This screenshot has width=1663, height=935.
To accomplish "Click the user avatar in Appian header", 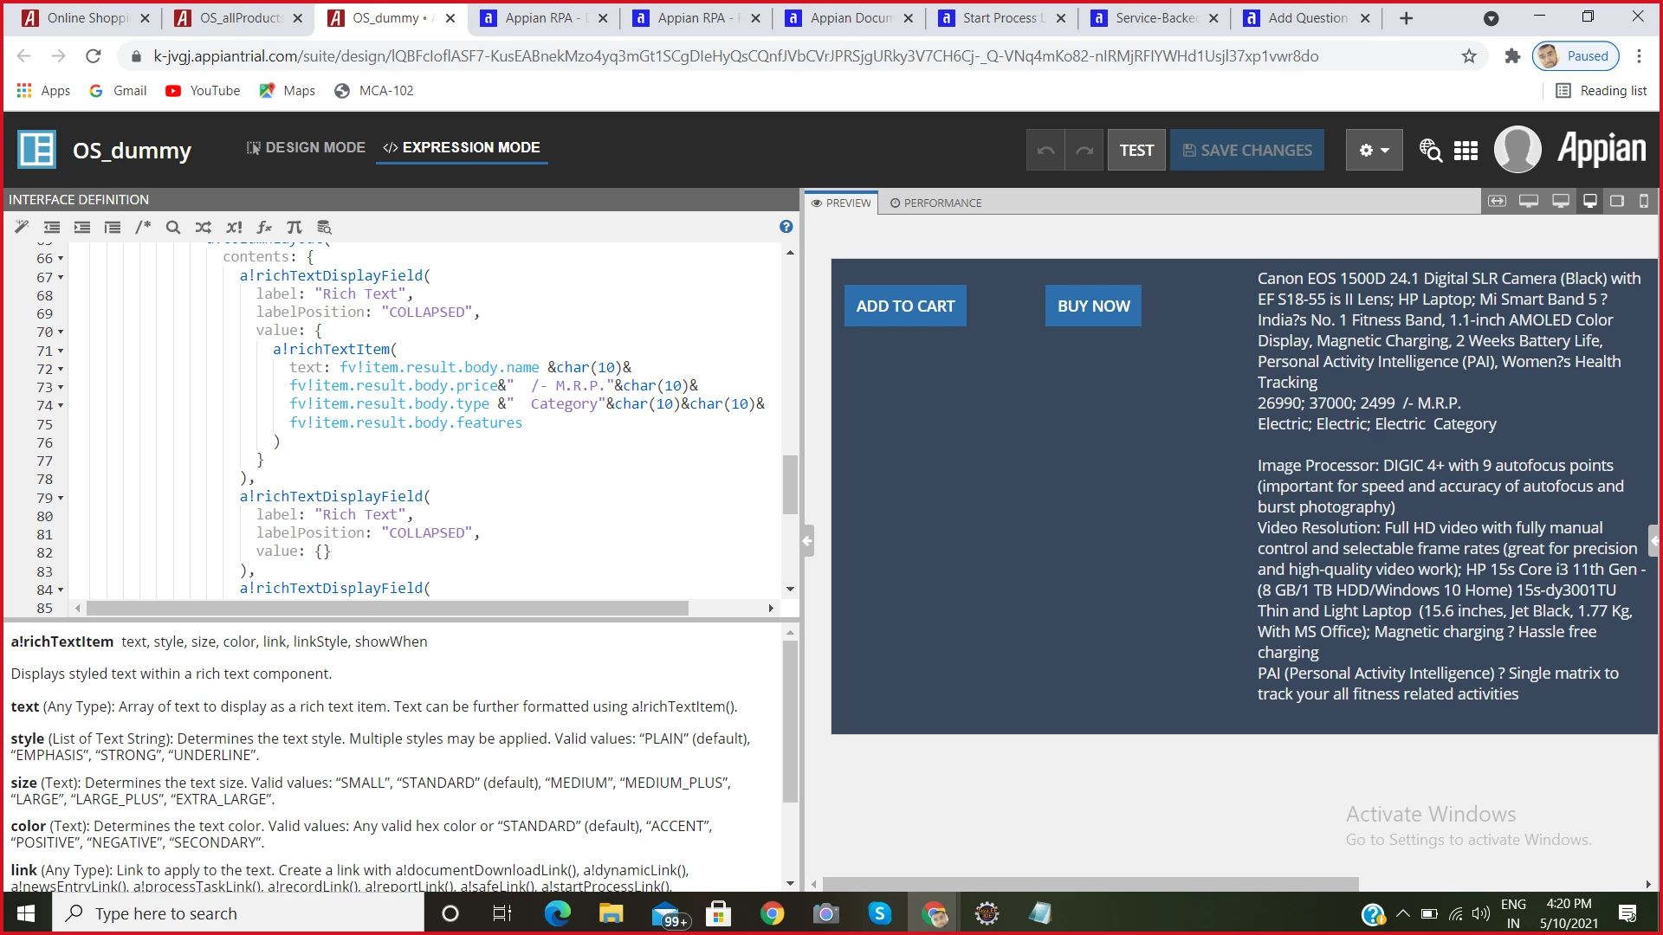I will 1517,149.
